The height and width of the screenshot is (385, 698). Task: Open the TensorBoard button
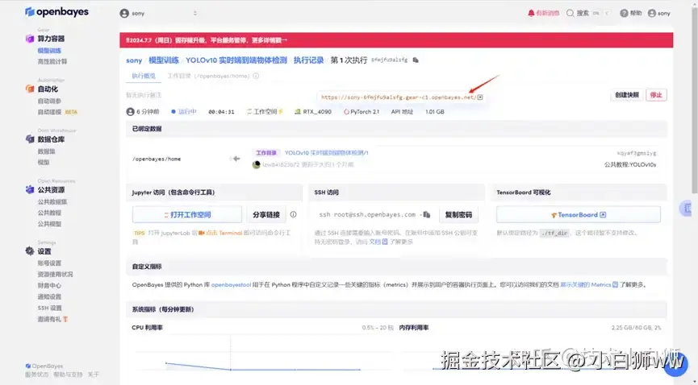pyautogui.click(x=579, y=215)
